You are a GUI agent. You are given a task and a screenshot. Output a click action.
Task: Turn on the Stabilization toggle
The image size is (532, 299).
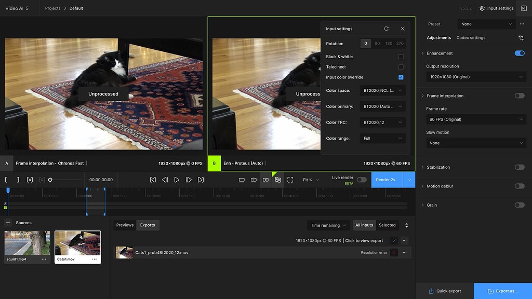(519, 167)
